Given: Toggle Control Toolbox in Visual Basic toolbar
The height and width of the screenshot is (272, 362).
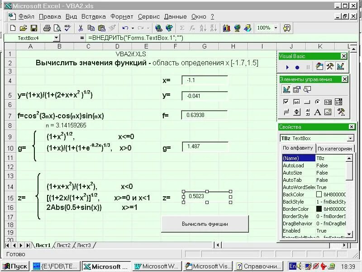Looking at the screenshot, I should pos(330,67).
